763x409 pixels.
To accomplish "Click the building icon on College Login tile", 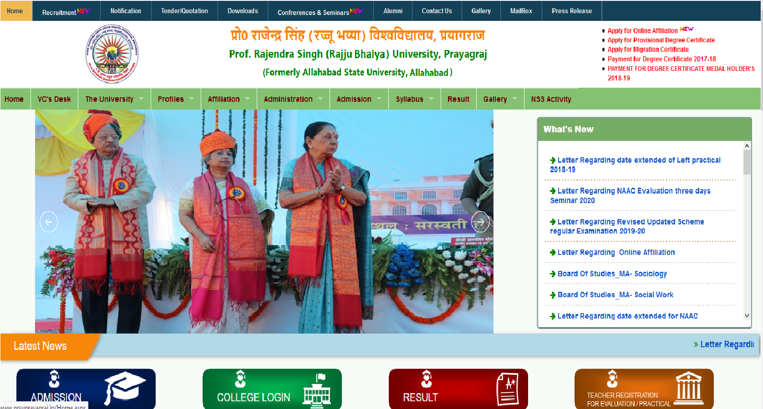I will (317, 390).
